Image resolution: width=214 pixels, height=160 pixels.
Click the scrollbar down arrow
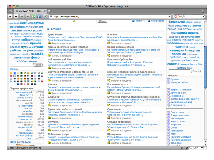205,145
